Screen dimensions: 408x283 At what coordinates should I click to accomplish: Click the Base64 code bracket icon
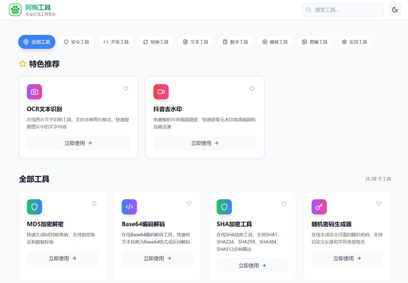129,207
